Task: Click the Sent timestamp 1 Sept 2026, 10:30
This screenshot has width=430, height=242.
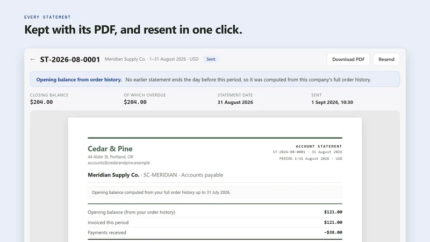Action: [332, 102]
